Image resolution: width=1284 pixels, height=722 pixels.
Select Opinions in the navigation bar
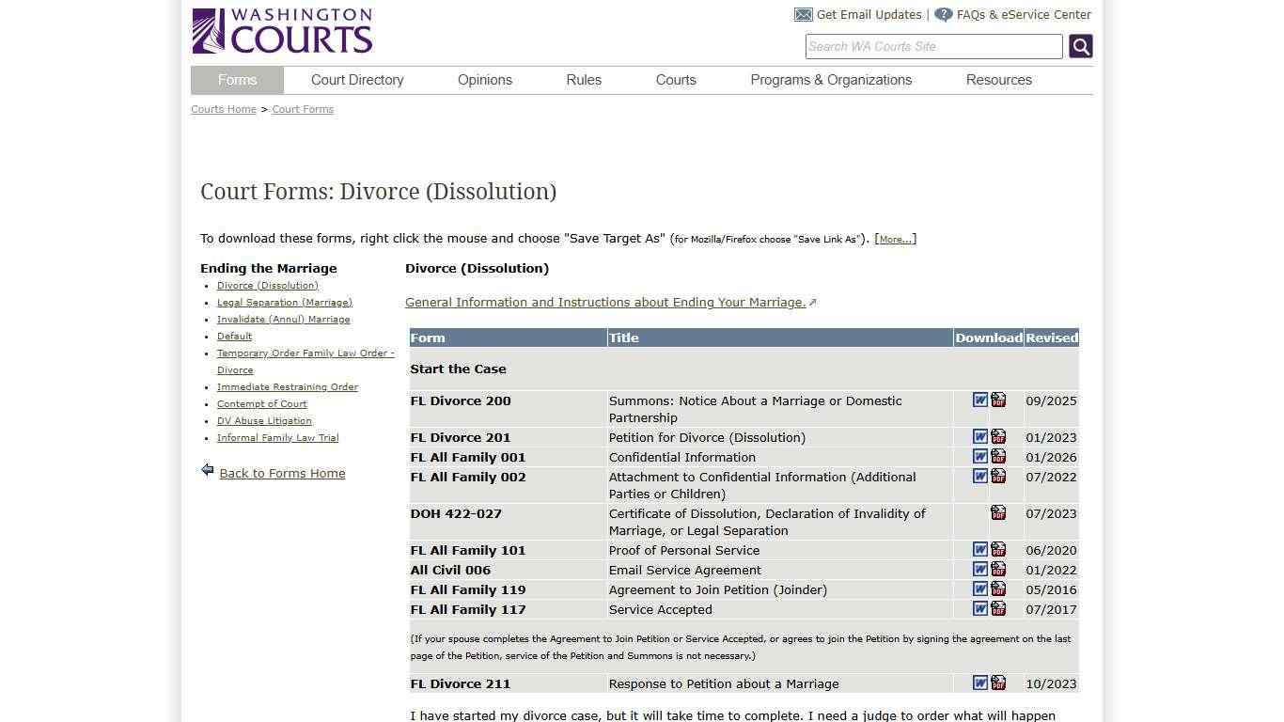pos(484,80)
